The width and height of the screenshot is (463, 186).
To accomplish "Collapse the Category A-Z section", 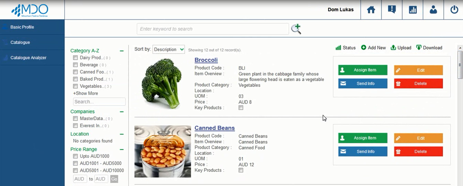I will point(121,51).
